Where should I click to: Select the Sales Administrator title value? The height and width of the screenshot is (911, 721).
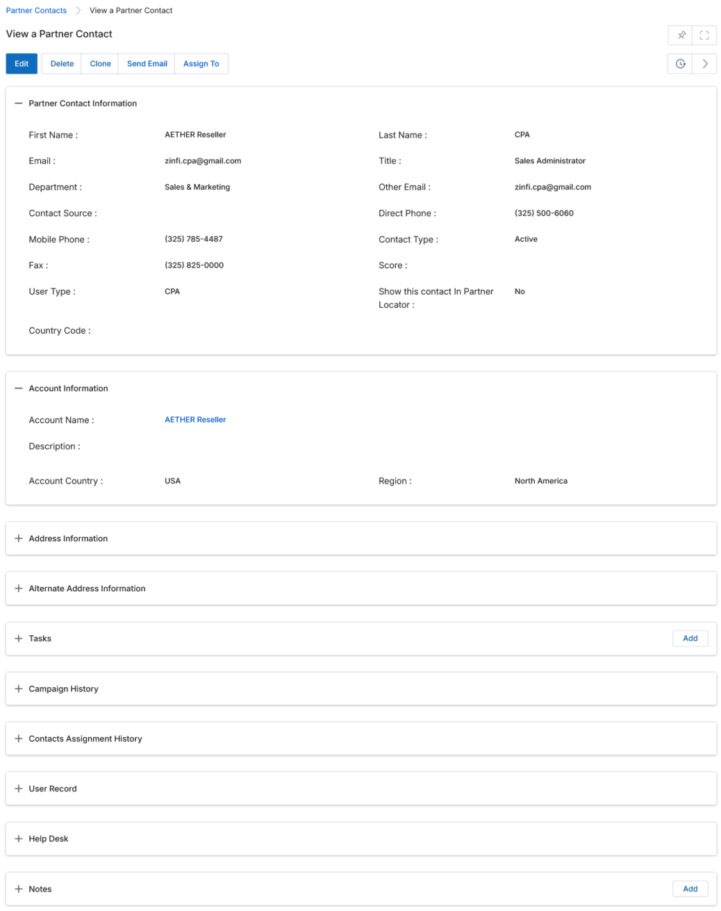point(550,161)
